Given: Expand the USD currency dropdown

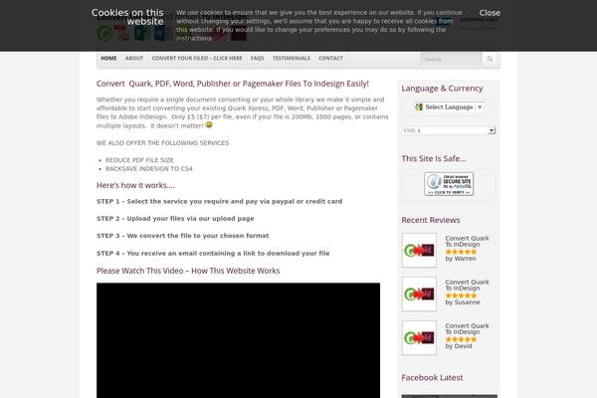Looking at the screenshot, I should tap(448, 130).
